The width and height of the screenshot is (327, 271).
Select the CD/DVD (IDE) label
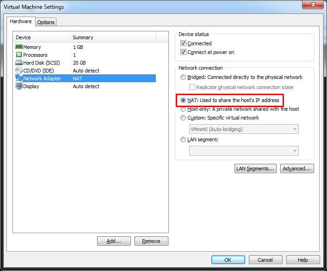coord(38,71)
